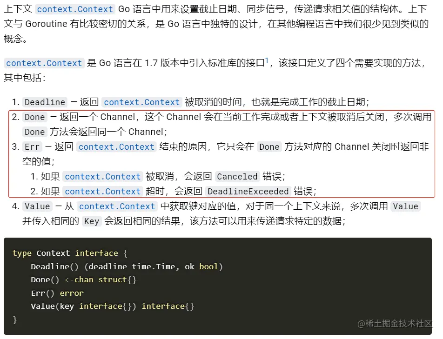Image resolution: width=443 pixels, height=339 pixels.
Task: Click context.Context link before 被取消 in the sub-item
Action: pyautogui.click(x=102, y=177)
